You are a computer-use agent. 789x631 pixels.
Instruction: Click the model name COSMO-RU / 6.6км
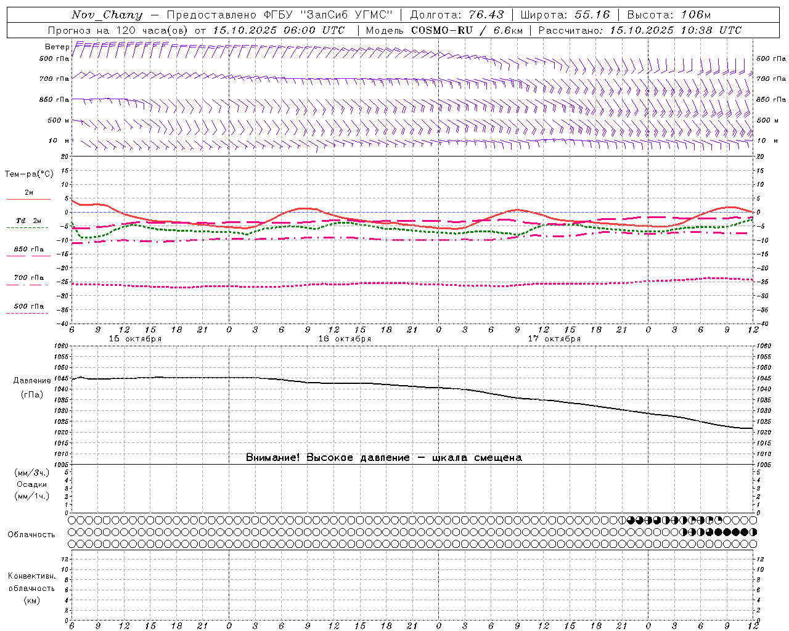[467, 30]
